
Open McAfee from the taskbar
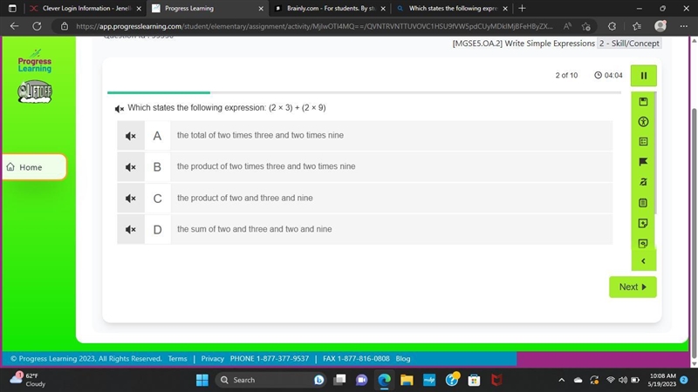tap(496, 380)
